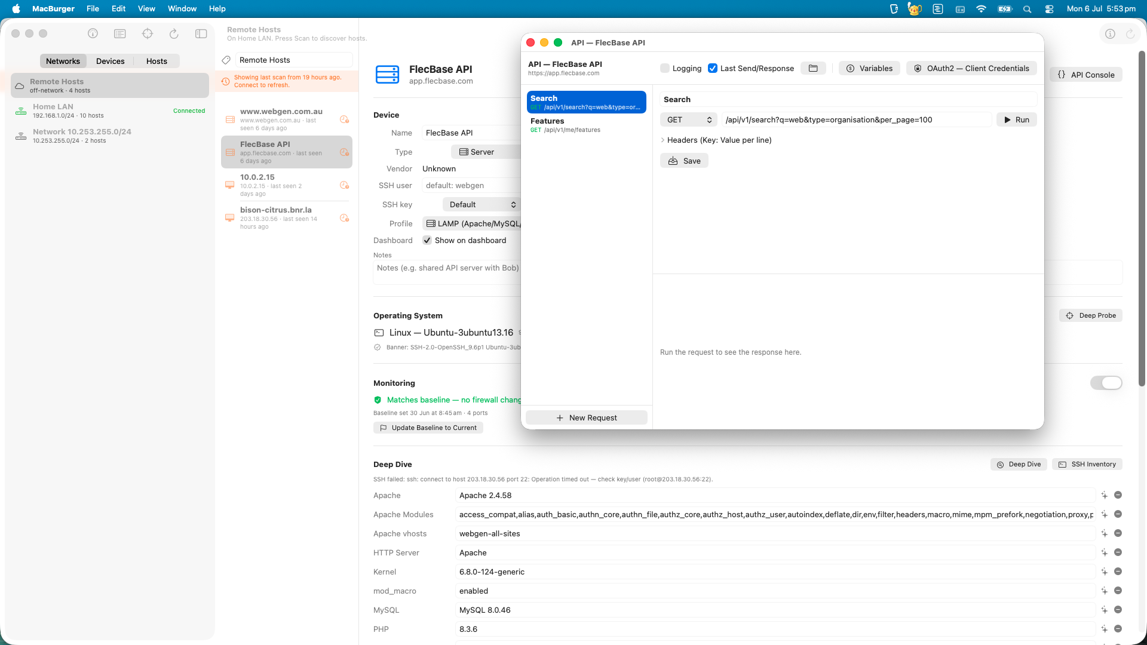1147x645 pixels.
Task: Open Control Center in menu bar
Action: [1049, 9]
